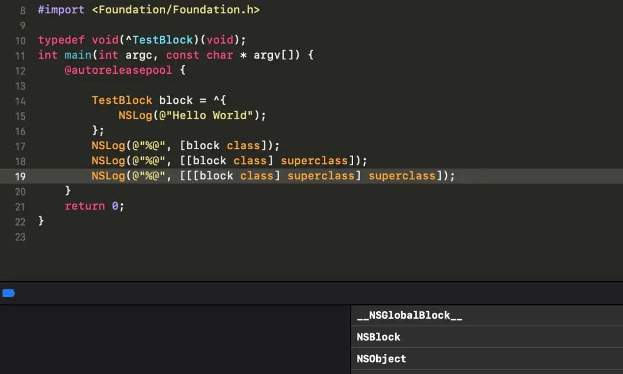The height and width of the screenshot is (374, 623).
Task: Click the TestBlock type on line 14
Action: (122, 100)
